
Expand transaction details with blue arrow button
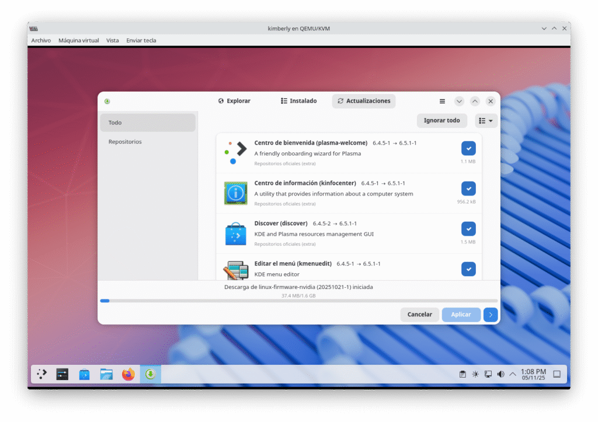(x=491, y=315)
